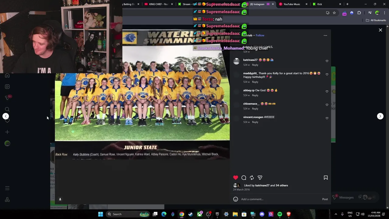This screenshot has width=389, height=219.
Task: Open the Chrome profile avatar
Action: [x=377, y=13]
